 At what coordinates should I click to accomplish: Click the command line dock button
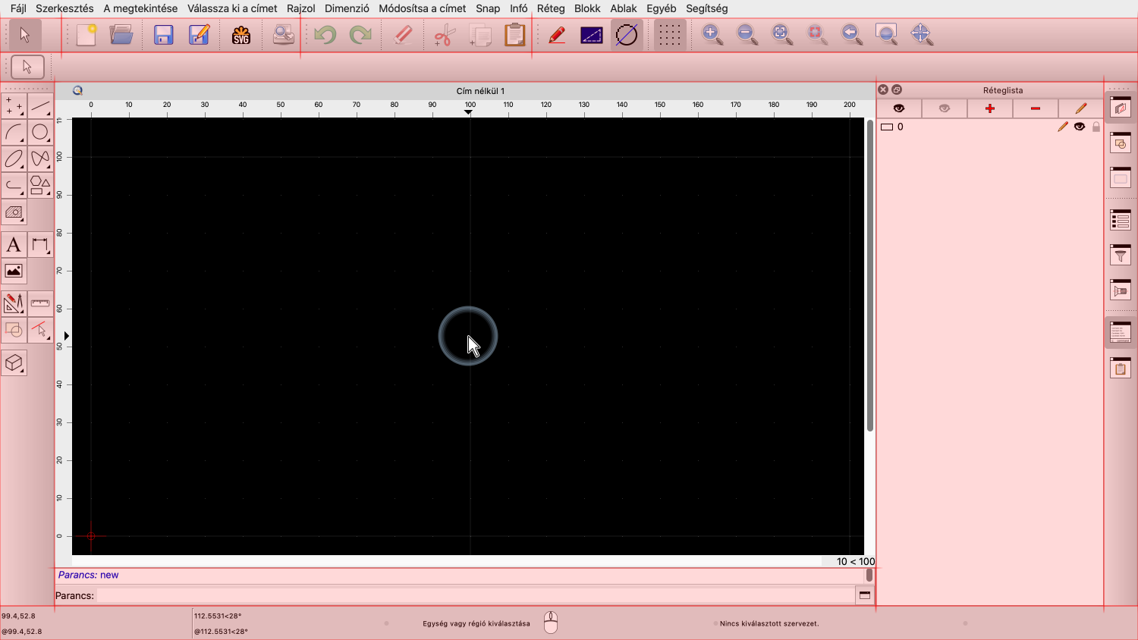click(x=864, y=595)
